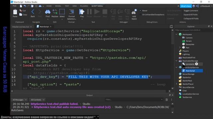The image size is (213, 119).
Task: Open the help question mark icon
Action: (x=194, y=6)
